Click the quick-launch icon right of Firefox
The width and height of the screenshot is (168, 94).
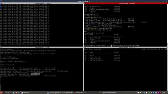pos(19,93)
